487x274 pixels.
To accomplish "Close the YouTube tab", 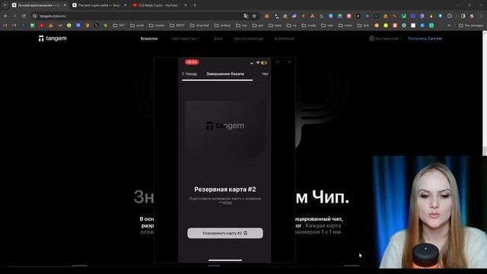I will [x=186, y=5].
